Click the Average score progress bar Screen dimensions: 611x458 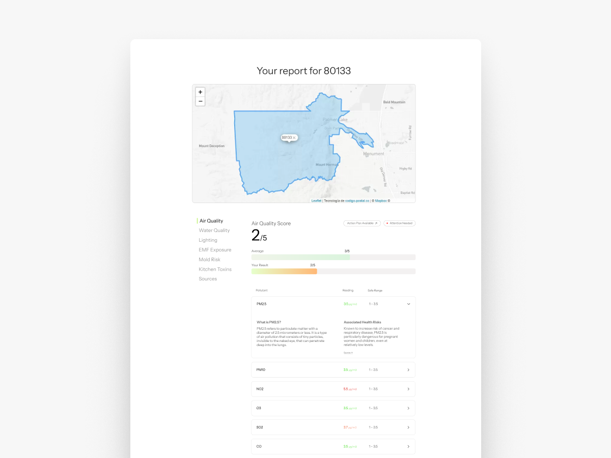coord(334,257)
